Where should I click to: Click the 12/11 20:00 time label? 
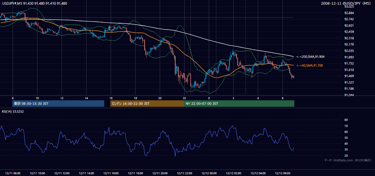point(160,173)
